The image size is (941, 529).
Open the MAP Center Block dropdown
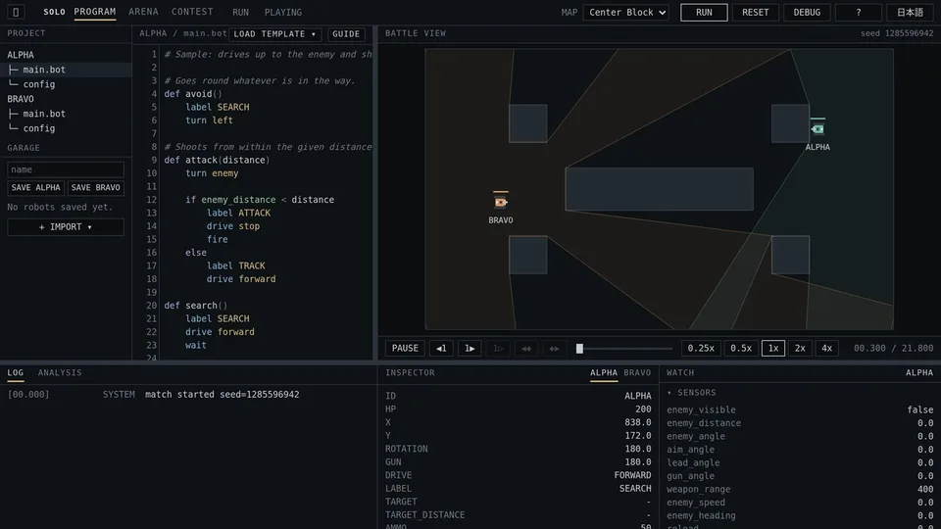626,13
